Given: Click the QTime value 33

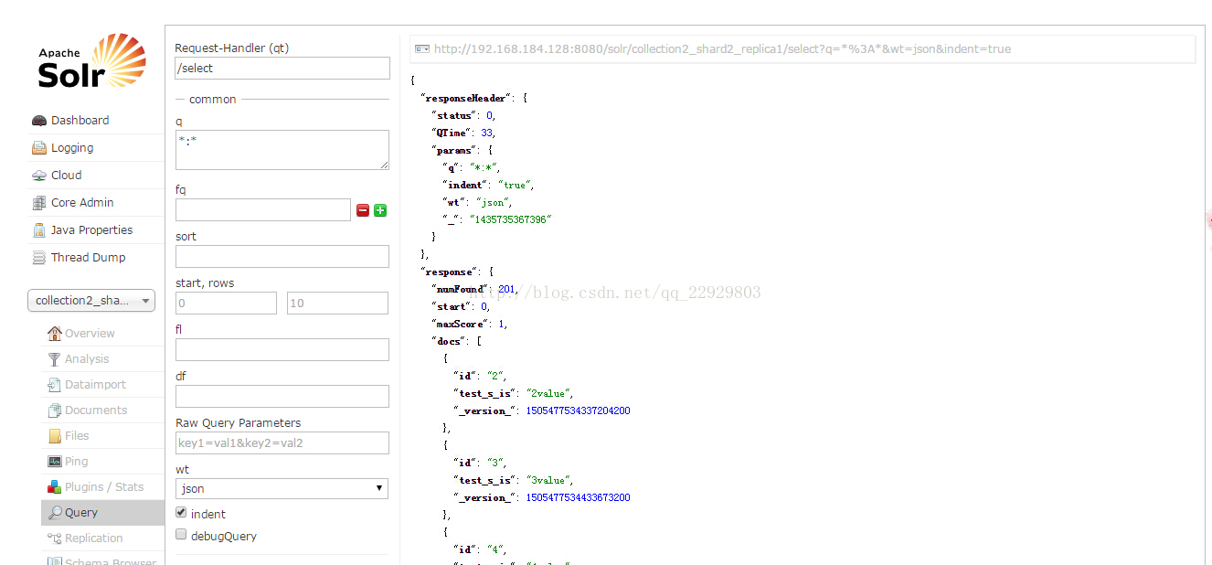Looking at the screenshot, I should click(487, 133).
